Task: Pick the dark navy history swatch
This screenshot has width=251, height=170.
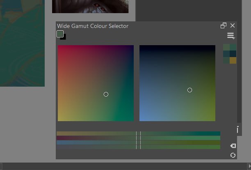Action: point(233,54)
